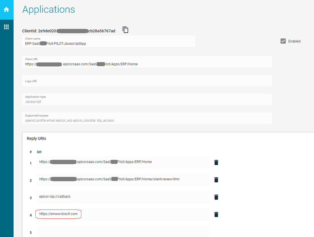The width and height of the screenshot is (314, 237).
Task: Delete the silent-renew.html reply URI
Action: [216, 180]
